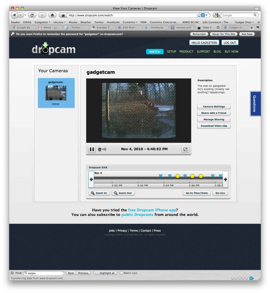Expand the video to fullscreen
The height and width of the screenshot is (293, 270).
[185, 149]
